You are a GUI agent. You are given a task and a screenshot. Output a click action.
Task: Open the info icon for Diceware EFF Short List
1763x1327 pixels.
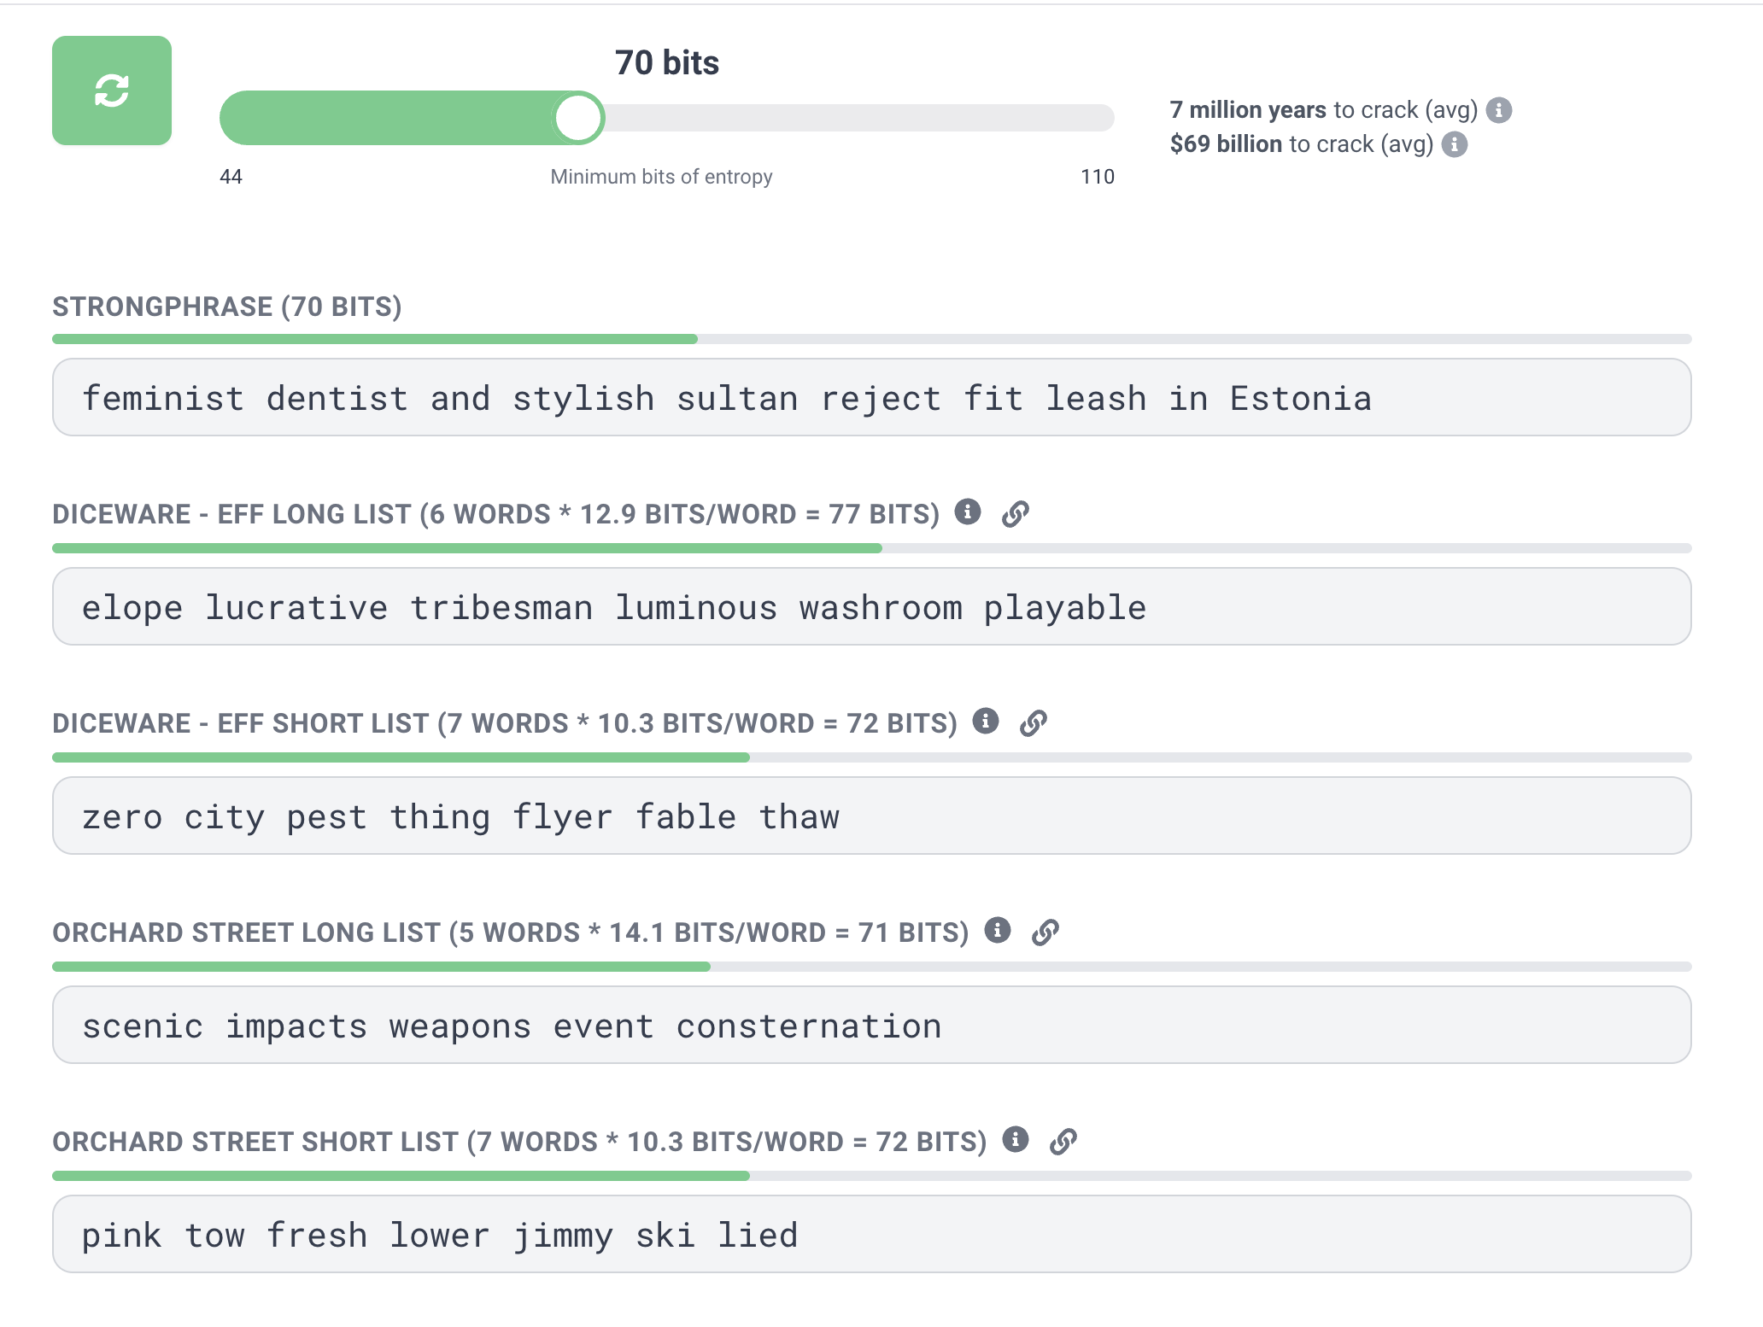(x=986, y=721)
